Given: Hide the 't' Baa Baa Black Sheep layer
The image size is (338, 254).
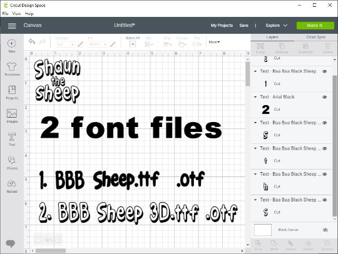Looking at the screenshot, I should (x=325, y=148).
